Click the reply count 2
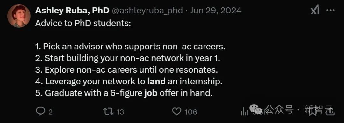344x123 pixels. 50,112
